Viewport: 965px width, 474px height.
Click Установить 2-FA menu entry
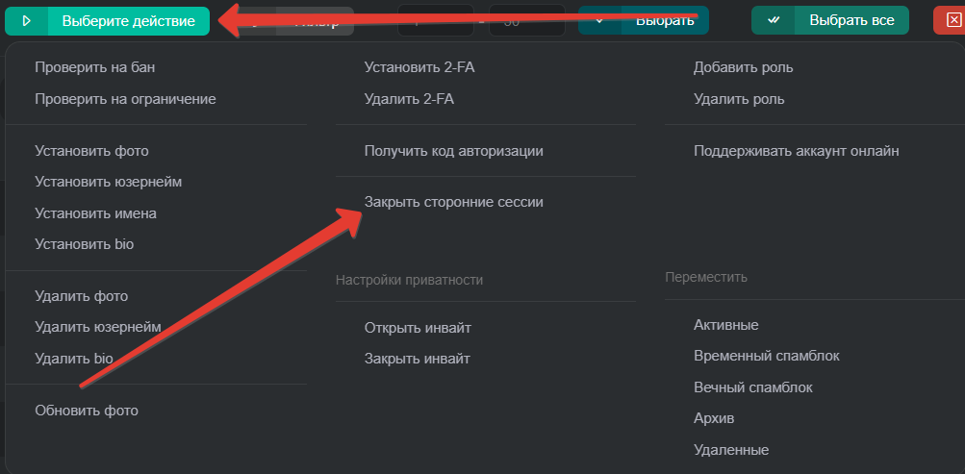pyautogui.click(x=419, y=67)
